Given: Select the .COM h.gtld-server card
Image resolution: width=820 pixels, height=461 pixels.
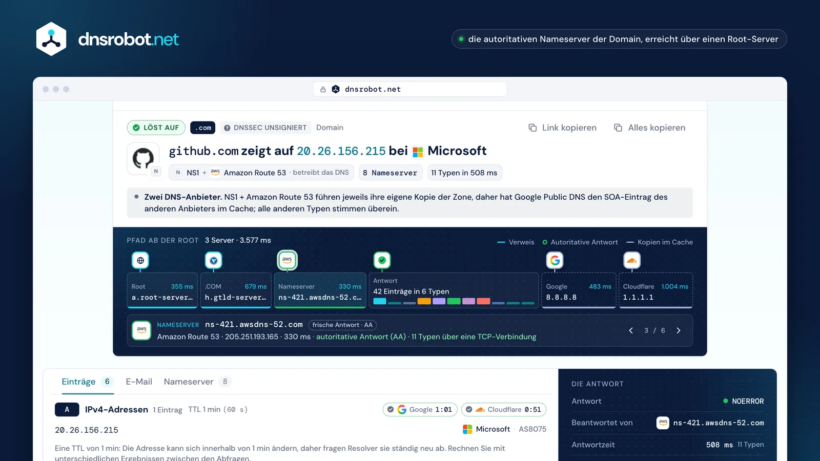Looking at the screenshot, I should 236,290.
